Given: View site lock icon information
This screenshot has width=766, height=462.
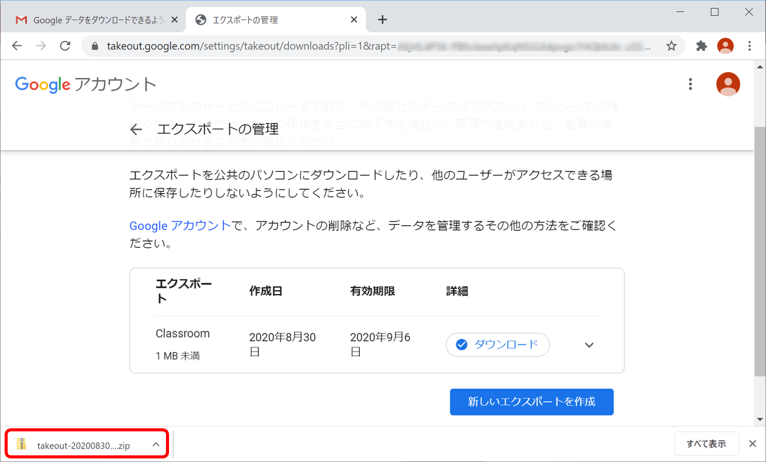Looking at the screenshot, I should (x=95, y=46).
